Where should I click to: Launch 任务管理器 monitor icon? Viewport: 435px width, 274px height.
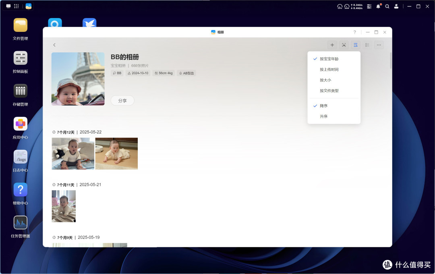coord(20,223)
